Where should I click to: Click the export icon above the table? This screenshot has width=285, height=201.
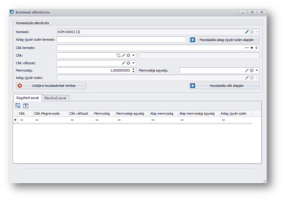point(26,106)
